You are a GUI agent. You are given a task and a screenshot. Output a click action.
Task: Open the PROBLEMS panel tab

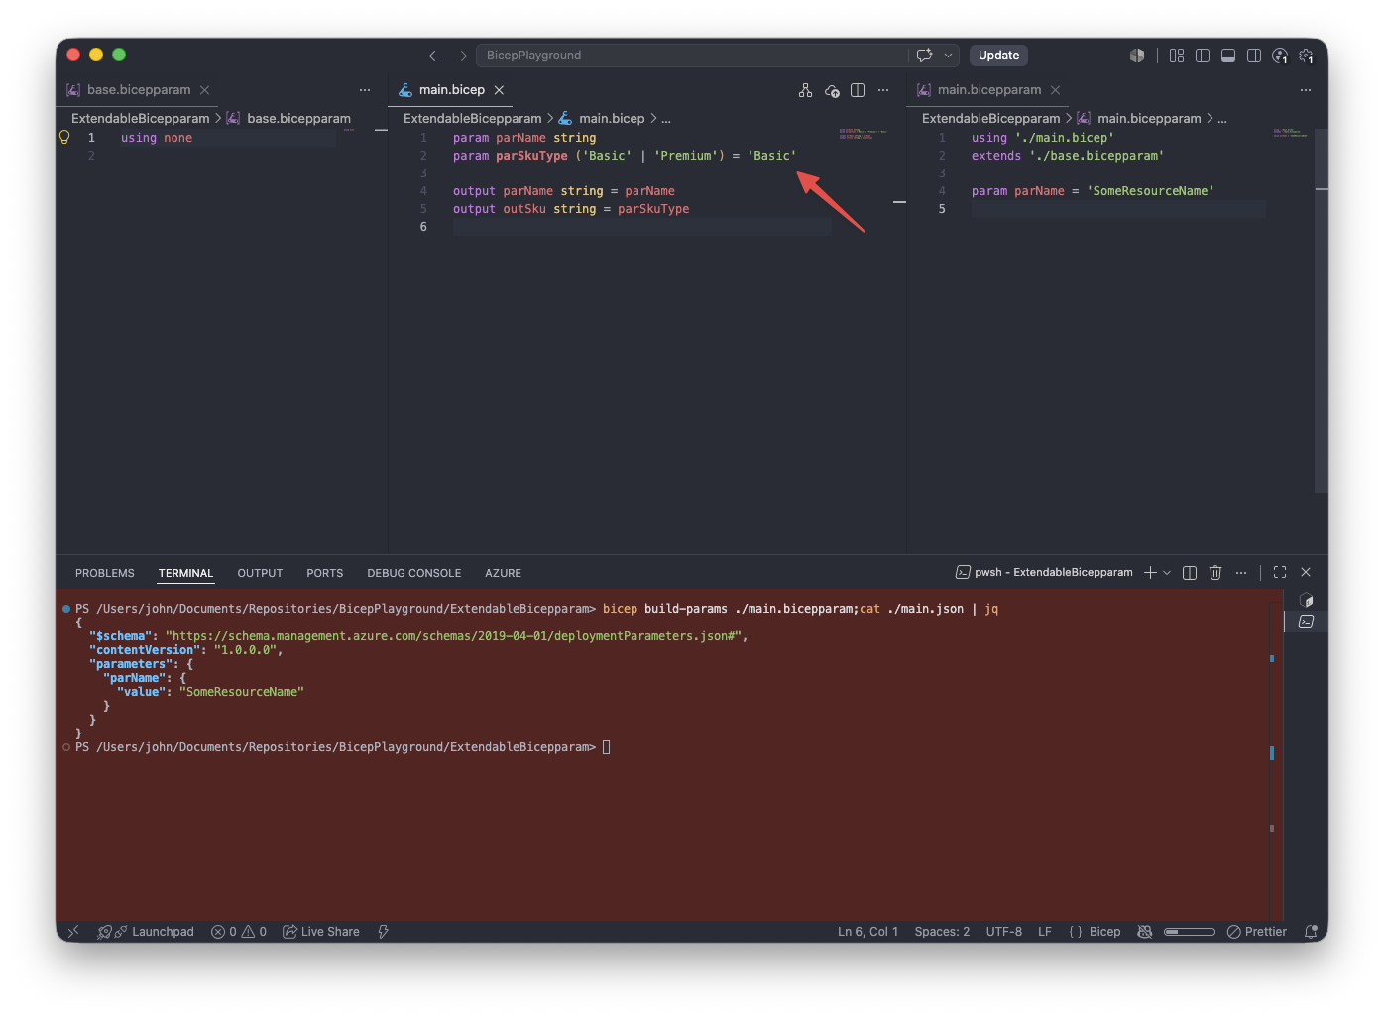[105, 573]
